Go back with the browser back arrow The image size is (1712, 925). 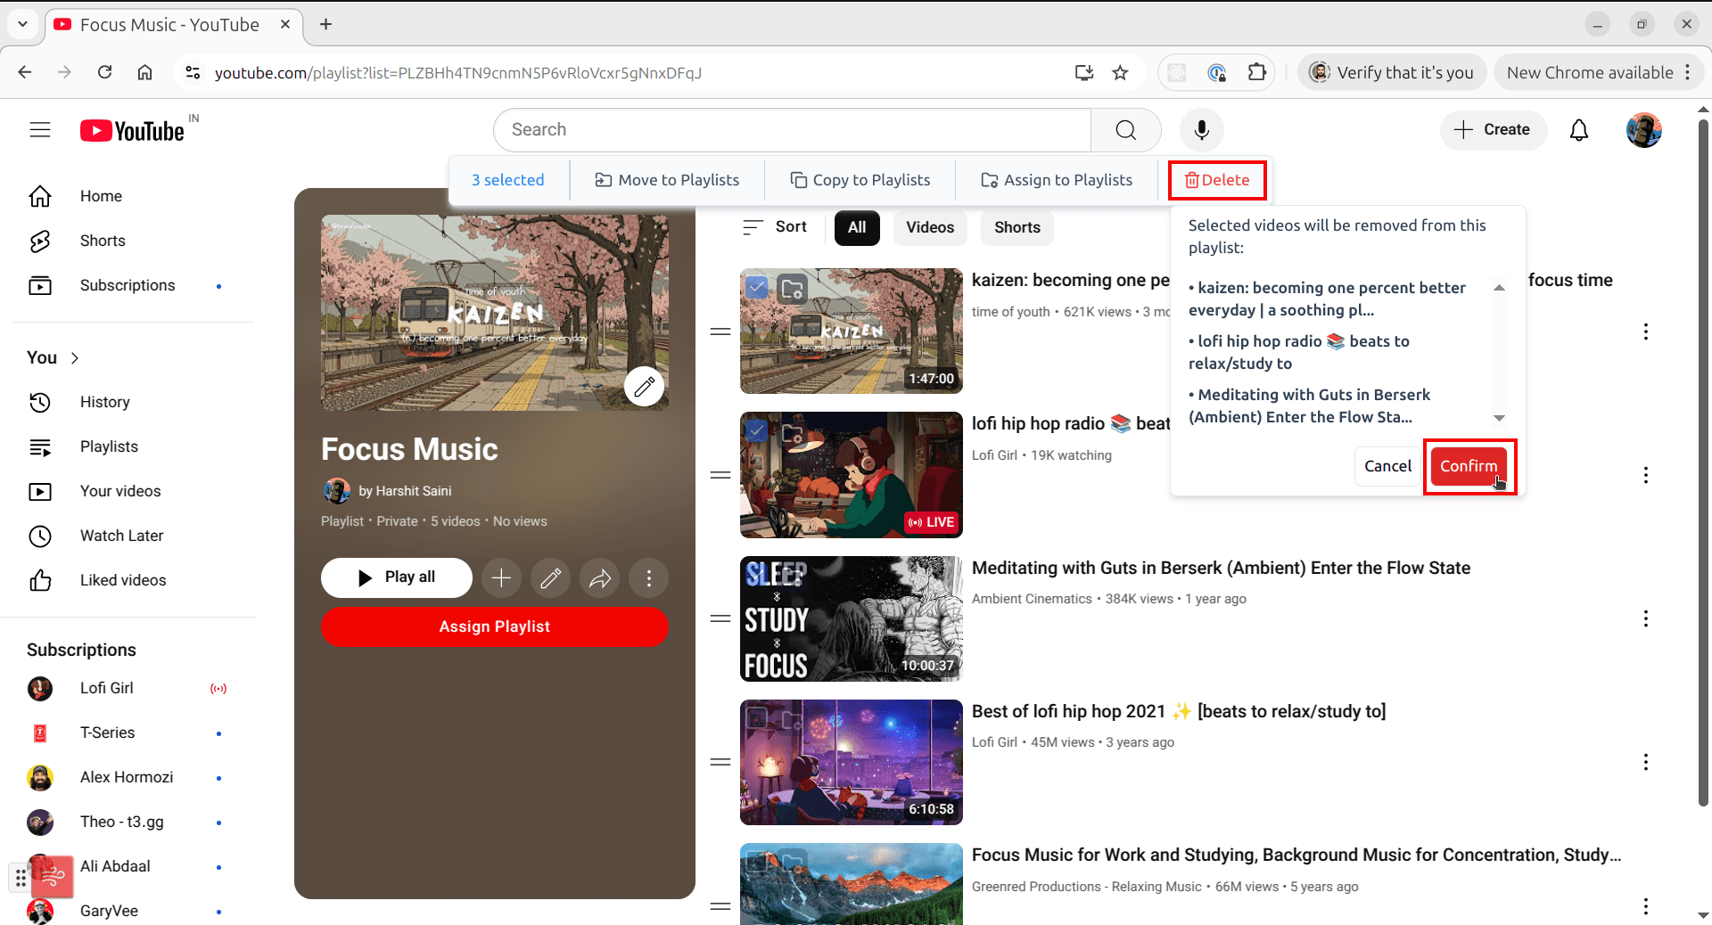point(25,72)
